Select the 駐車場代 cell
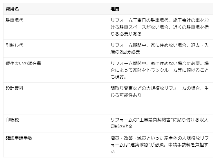Screen dimensions: 218x160 tap(15, 21)
